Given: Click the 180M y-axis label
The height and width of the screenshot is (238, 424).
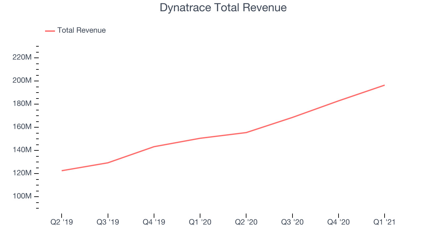Looking at the screenshot, I should [x=22, y=104].
